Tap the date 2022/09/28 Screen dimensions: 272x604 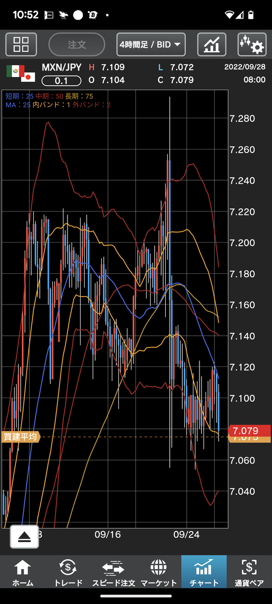[x=245, y=67]
